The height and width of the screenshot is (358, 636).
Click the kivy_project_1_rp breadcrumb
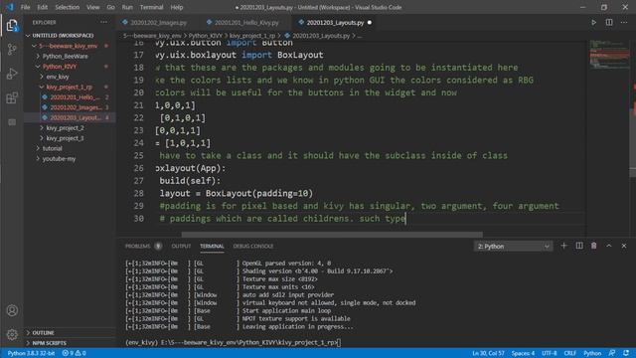(252, 36)
